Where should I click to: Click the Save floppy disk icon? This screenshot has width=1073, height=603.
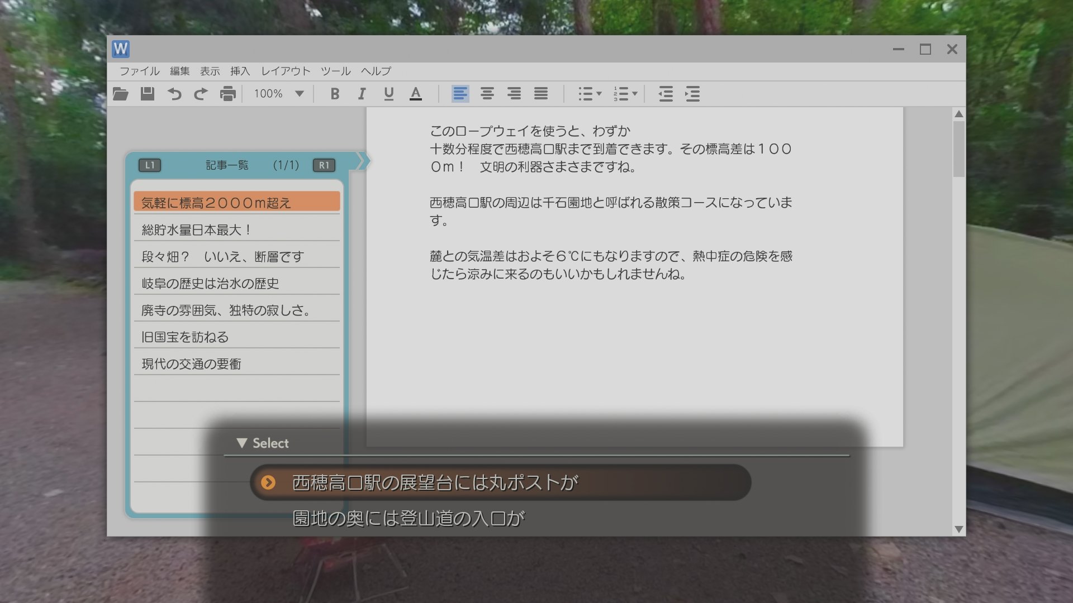pyautogui.click(x=147, y=94)
